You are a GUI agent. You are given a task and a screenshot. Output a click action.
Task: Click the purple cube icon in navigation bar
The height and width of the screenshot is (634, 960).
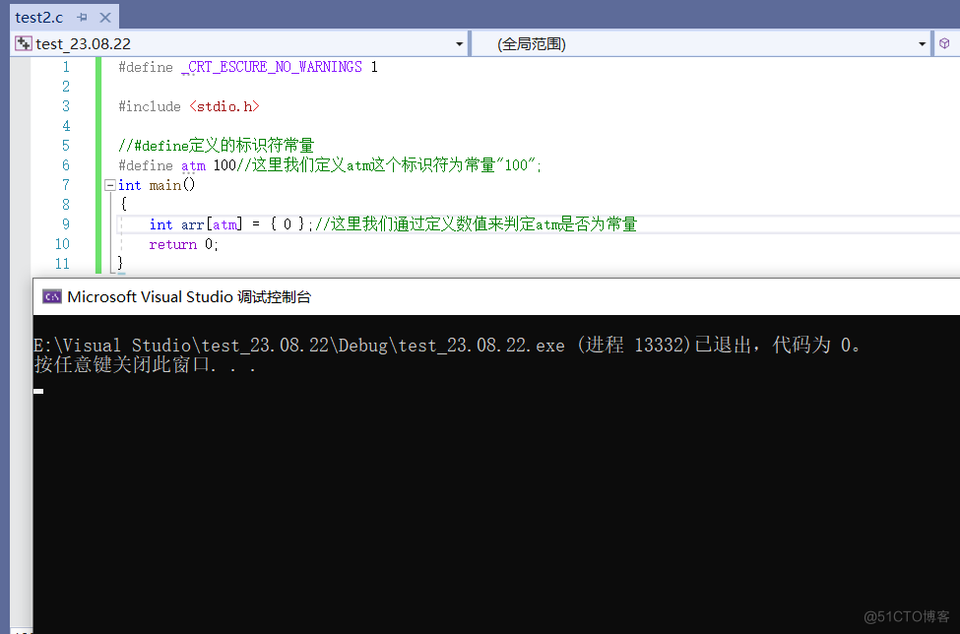click(944, 43)
